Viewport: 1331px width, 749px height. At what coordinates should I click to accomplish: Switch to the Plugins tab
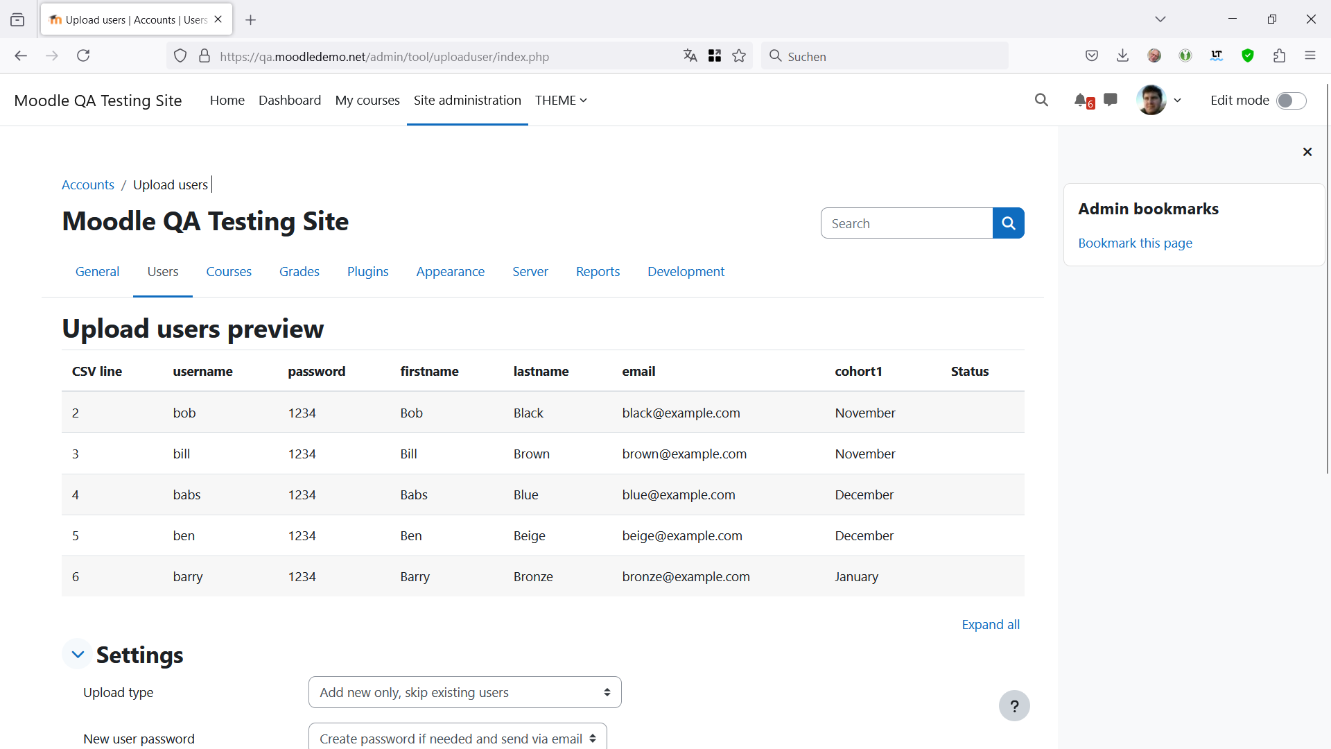coord(367,271)
